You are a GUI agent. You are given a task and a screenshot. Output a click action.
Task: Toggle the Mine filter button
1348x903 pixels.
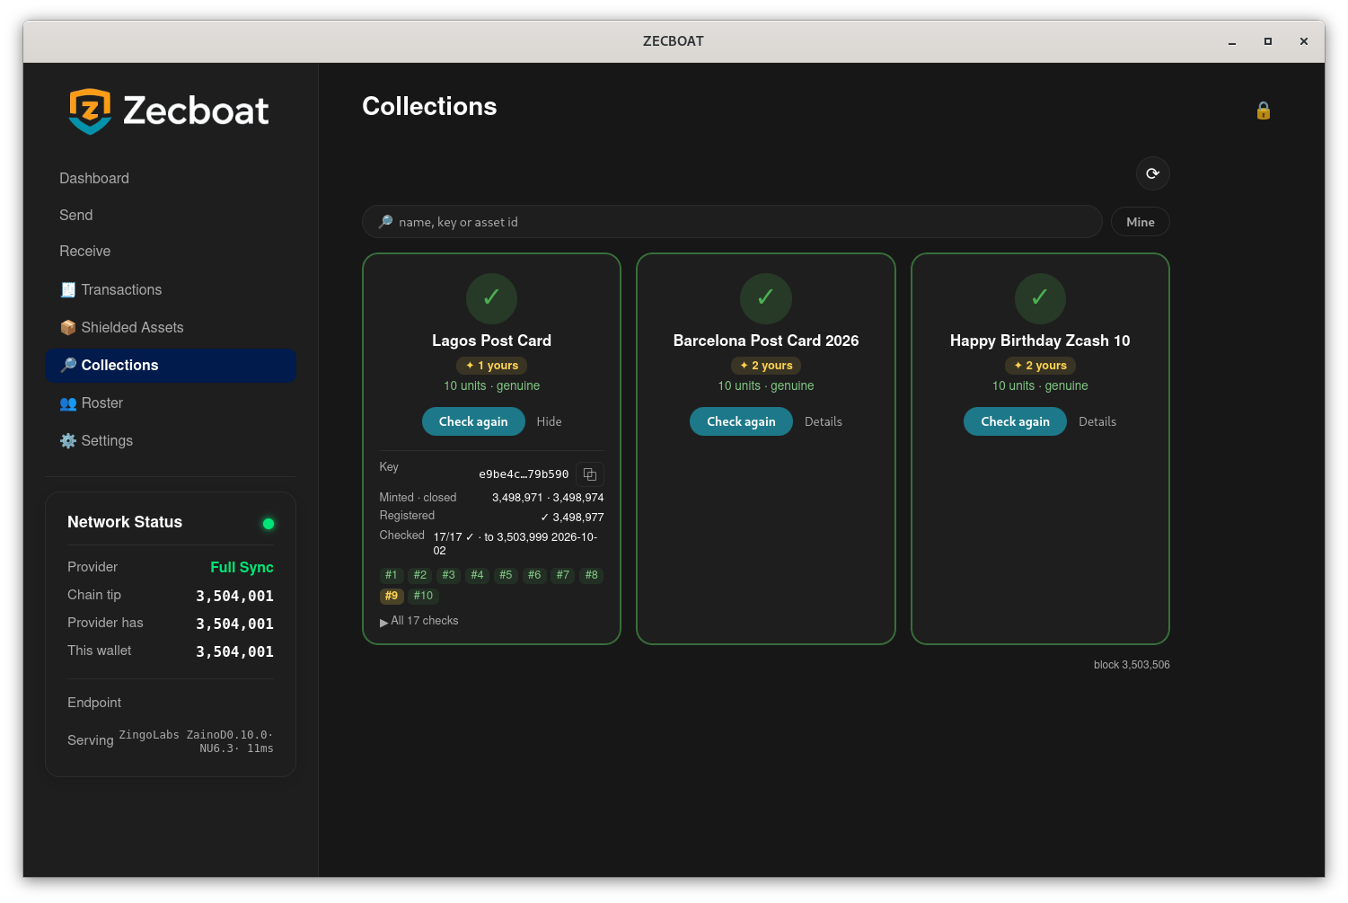point(1140,222)
